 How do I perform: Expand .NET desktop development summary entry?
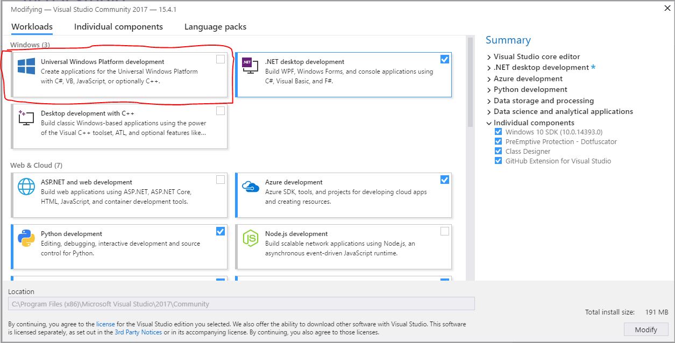click(489, 68)
